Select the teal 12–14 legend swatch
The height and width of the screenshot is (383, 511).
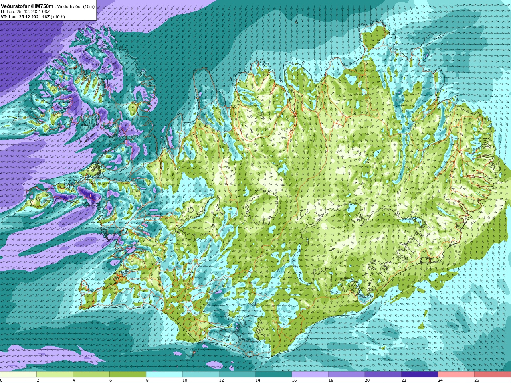[x=237, y=375]
